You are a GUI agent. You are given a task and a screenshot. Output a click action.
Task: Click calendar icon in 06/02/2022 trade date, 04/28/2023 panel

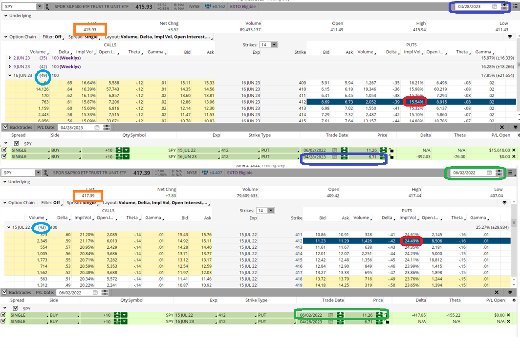click(x=335, y=150)
